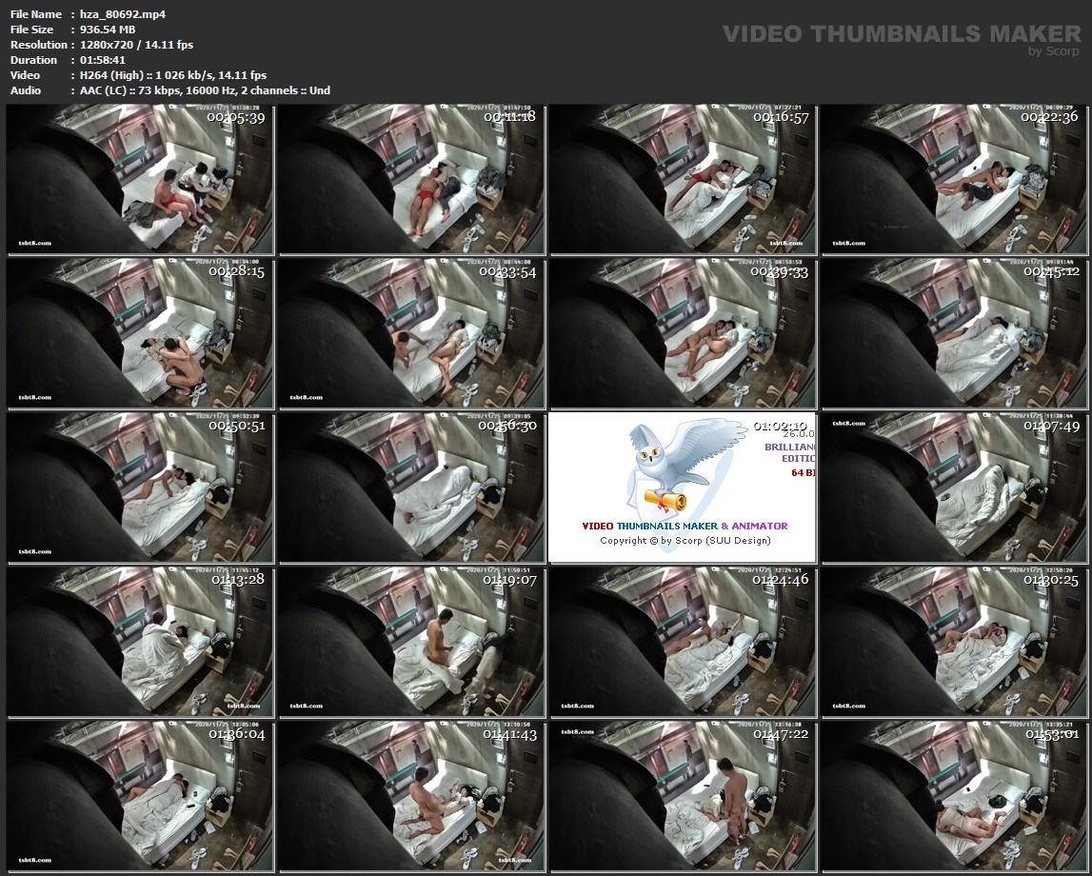Click the Audio AAC (LC) info line
1092x876 pixels.
coord(200,90)
